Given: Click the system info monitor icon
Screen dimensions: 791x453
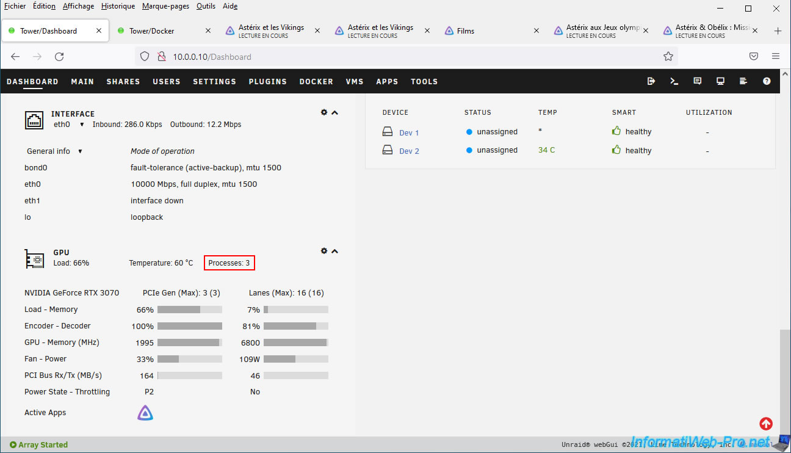Looking at the screenshot, I should (x=720, y=81).
